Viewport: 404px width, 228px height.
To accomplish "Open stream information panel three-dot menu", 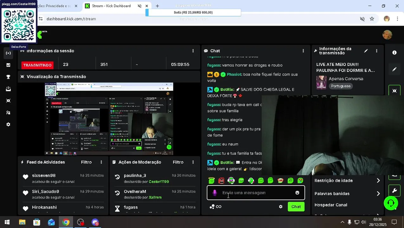I will click(376, 51).
